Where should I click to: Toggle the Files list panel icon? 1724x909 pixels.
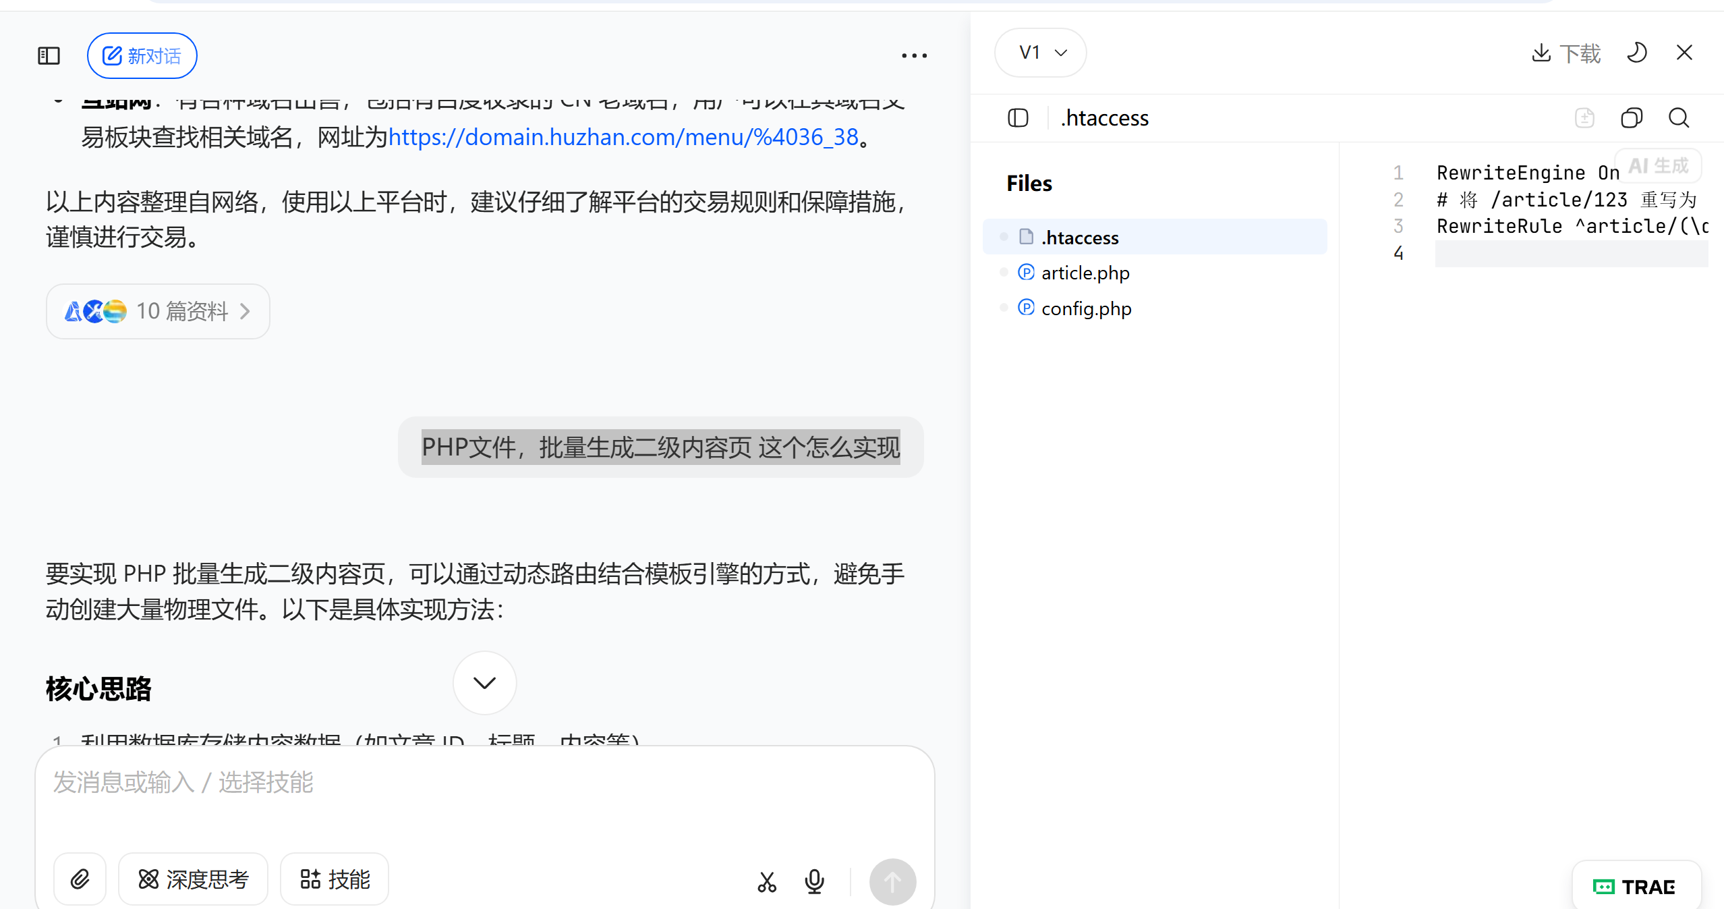1018,118
